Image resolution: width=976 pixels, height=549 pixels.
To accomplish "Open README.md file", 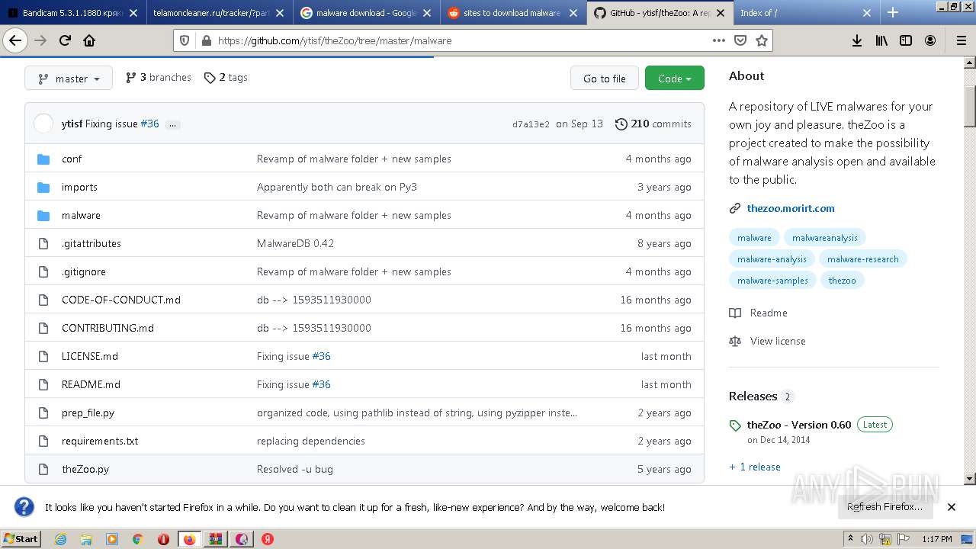I will [91, 384].
